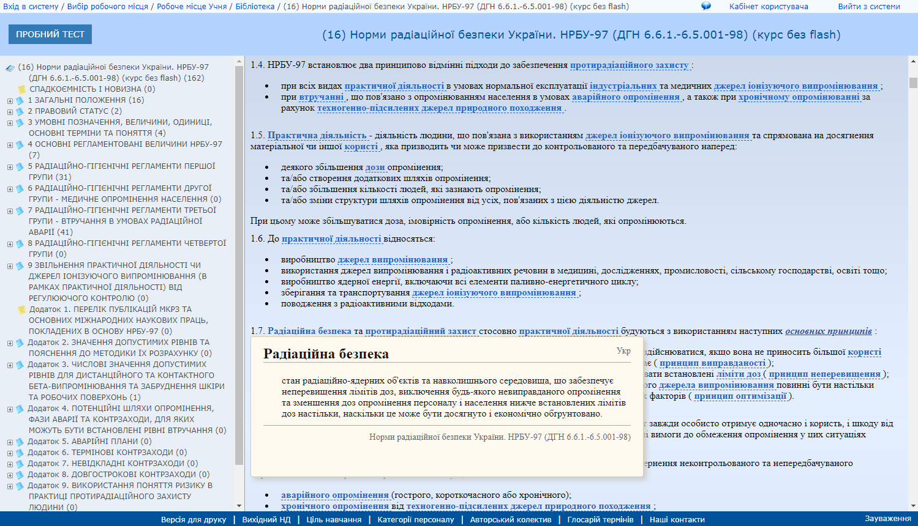Click book icon of Додаток 2

[20, 343]
